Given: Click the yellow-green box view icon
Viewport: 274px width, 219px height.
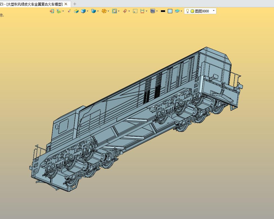Looking at the screenshot, I should (76, 11).
